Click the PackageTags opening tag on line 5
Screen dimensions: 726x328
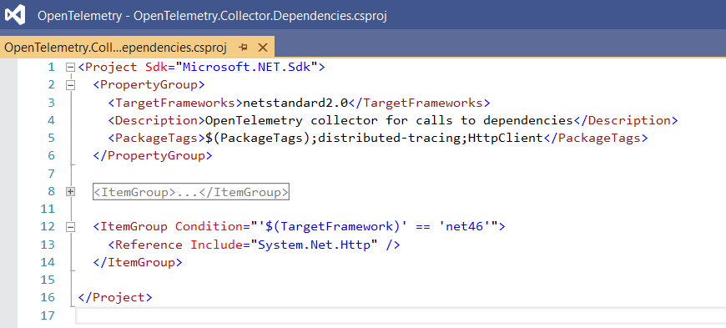coord(157,138)
